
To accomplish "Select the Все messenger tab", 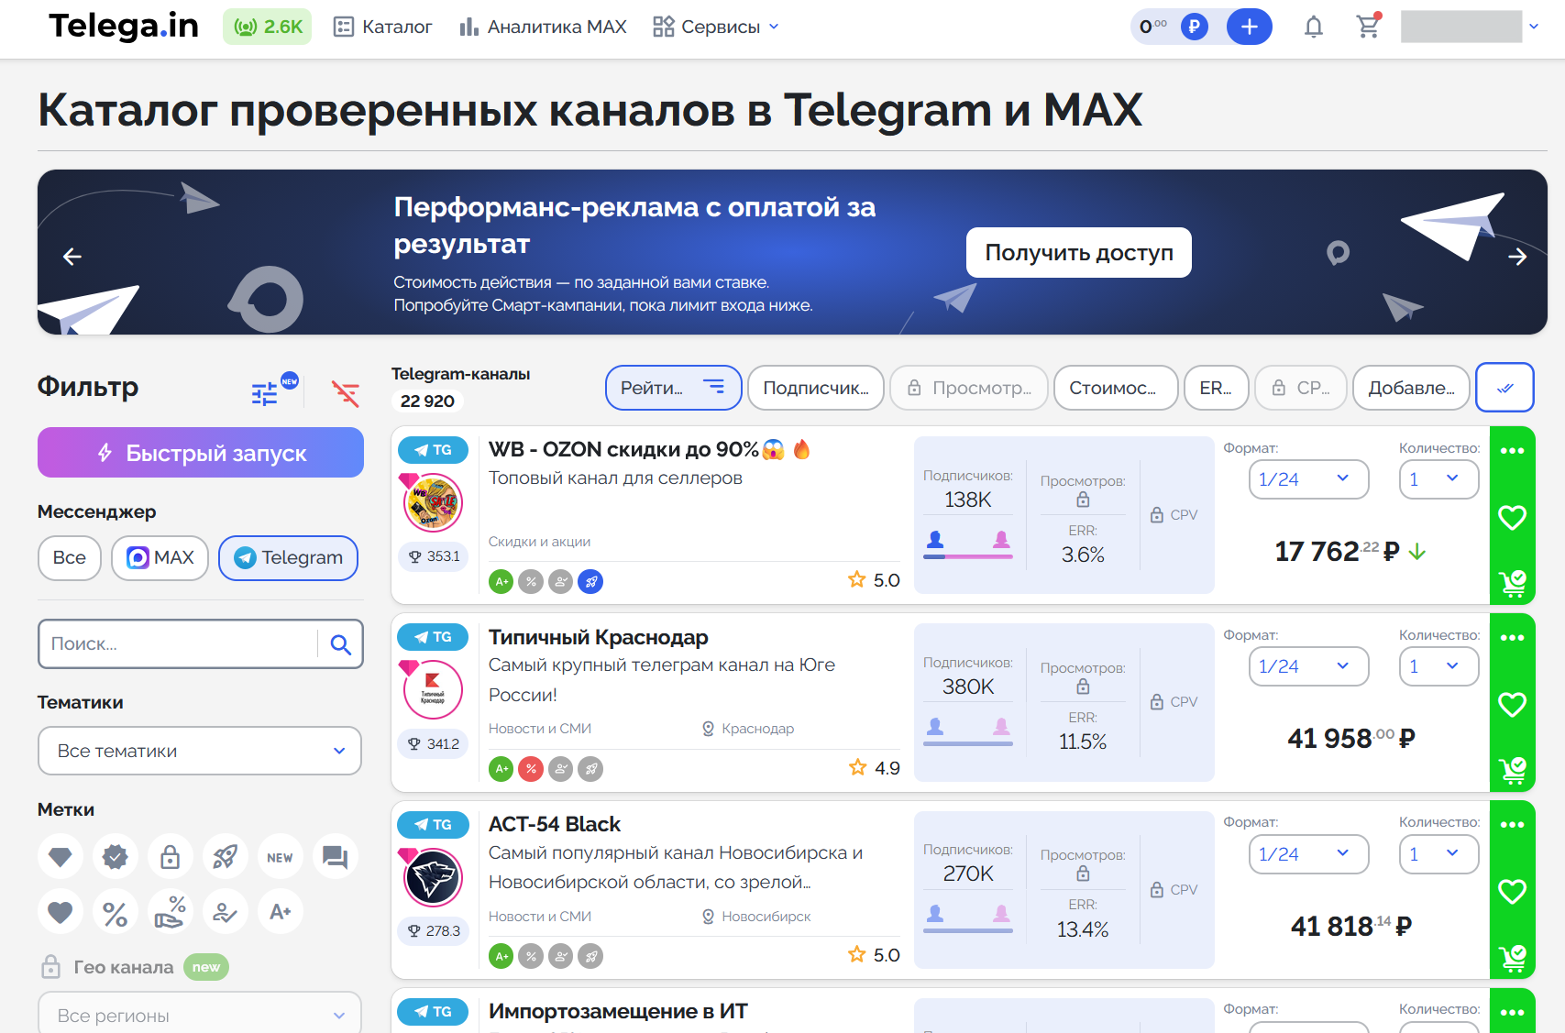I will (x=70, y=558).
